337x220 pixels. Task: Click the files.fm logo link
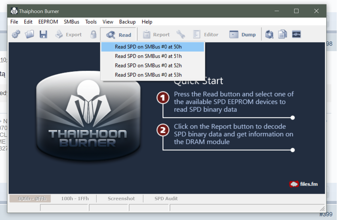click(x=304, y=184)
